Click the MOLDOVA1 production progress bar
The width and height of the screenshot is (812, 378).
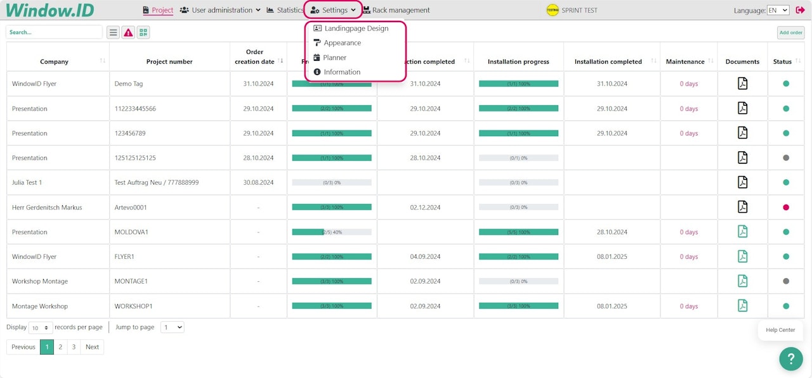coord(332,232)
